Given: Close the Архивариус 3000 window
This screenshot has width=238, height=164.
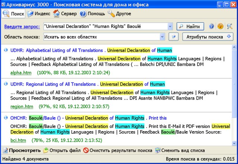Looking at the screenshot, I should 233,4.
